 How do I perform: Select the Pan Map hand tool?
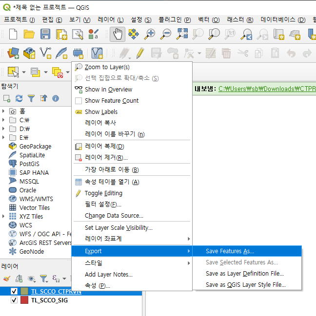pyautogui.click(x=118, y=34)
